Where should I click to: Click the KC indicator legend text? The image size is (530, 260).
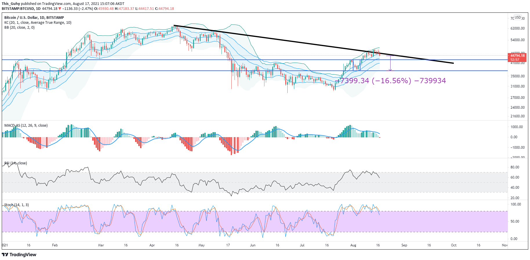[x=38, y=23]
